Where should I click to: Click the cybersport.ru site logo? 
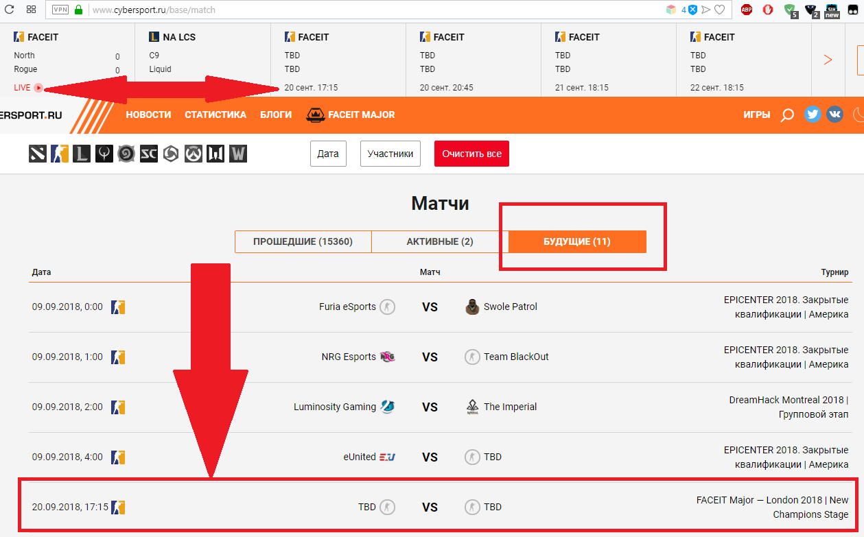[x=31, y=115]
